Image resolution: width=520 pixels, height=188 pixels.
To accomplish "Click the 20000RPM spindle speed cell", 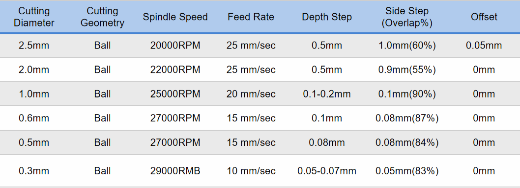I will [175, 46].
